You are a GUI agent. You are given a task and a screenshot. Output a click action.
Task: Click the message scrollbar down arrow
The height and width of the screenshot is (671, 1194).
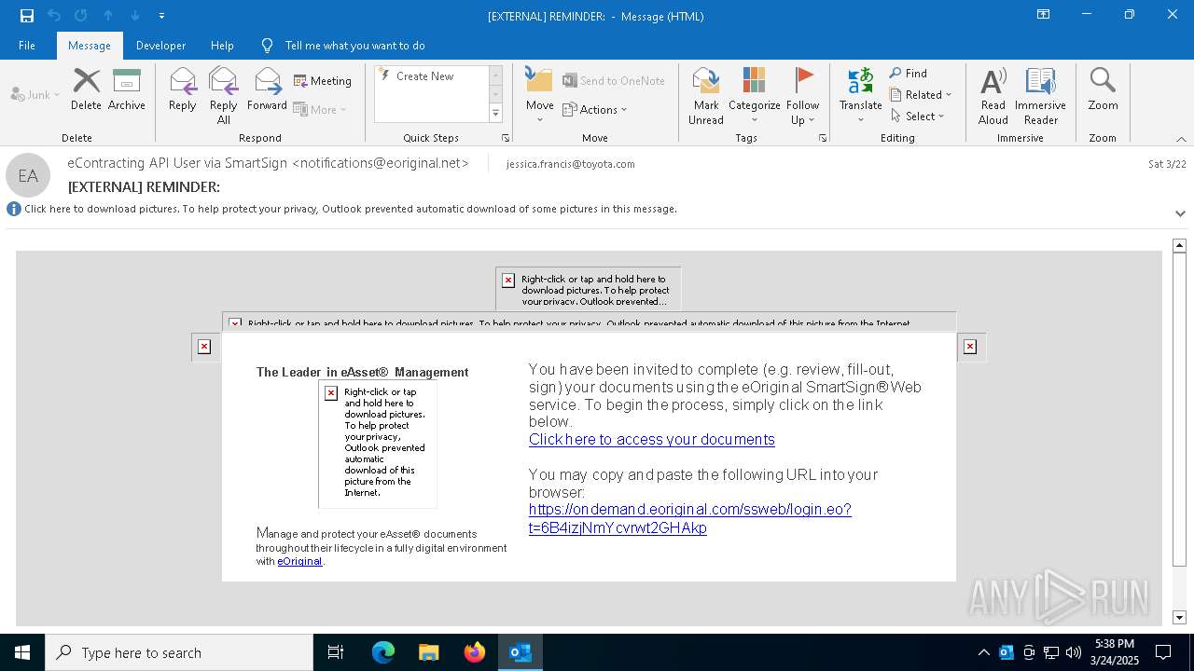coord(1179,618)
